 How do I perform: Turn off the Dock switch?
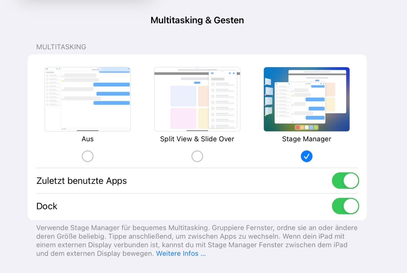346,206
